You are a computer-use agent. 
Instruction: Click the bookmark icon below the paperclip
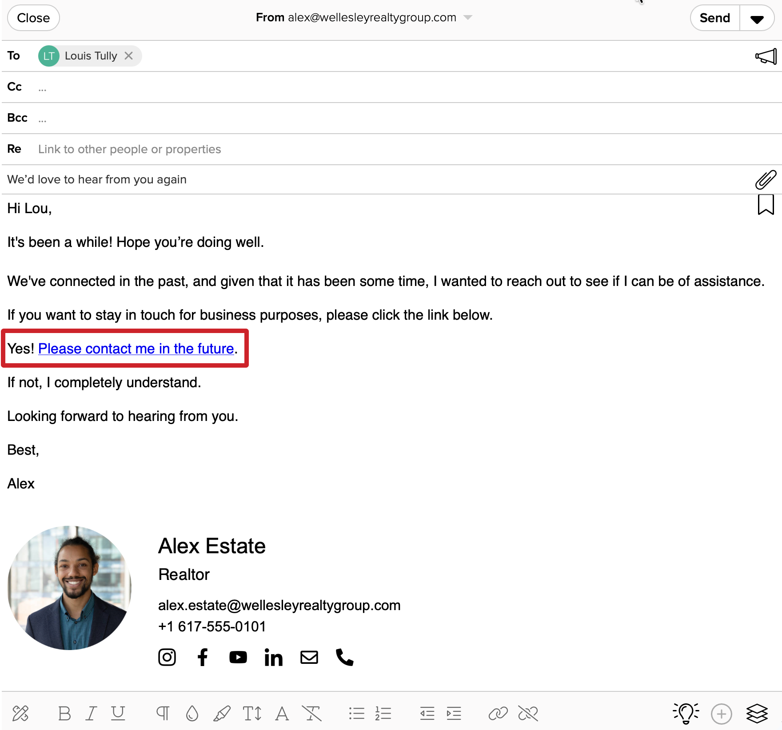(x=766, y=204)
